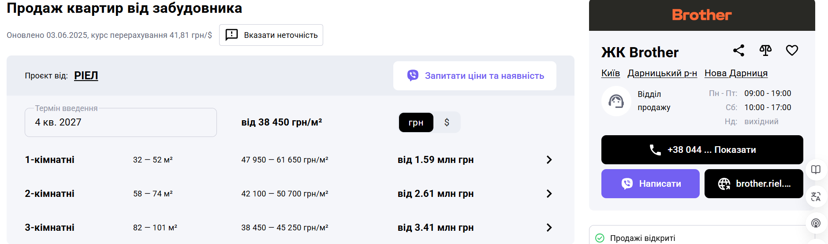Viewport: 828px width, 244px height.
Task: Click the open book icon on right edge
Action: [x=816, y=170]
